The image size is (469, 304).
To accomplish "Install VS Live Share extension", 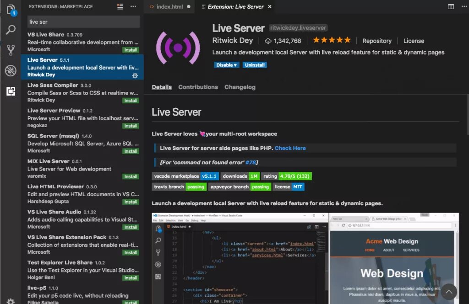I will pos(131,50).
